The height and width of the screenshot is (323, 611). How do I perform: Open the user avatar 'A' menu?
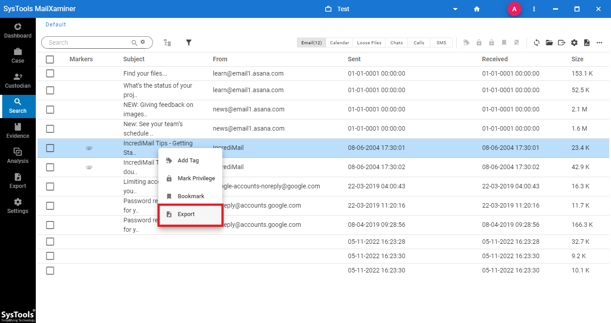click(x=514, y=9)
